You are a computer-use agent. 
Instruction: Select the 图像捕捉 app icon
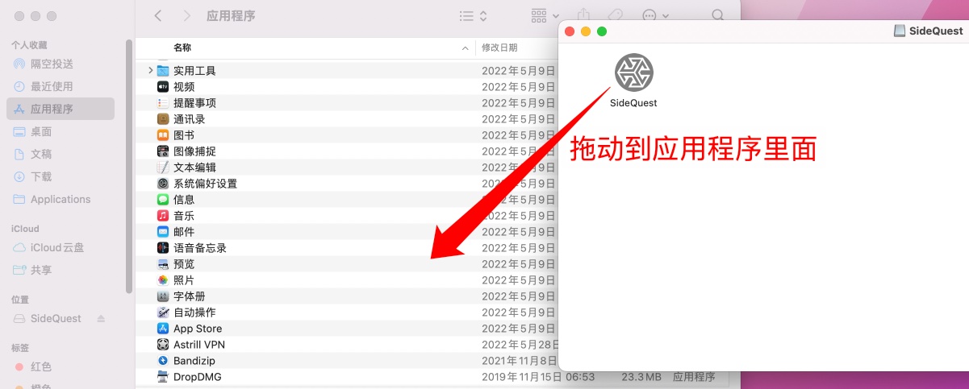[x=162, y=151]
